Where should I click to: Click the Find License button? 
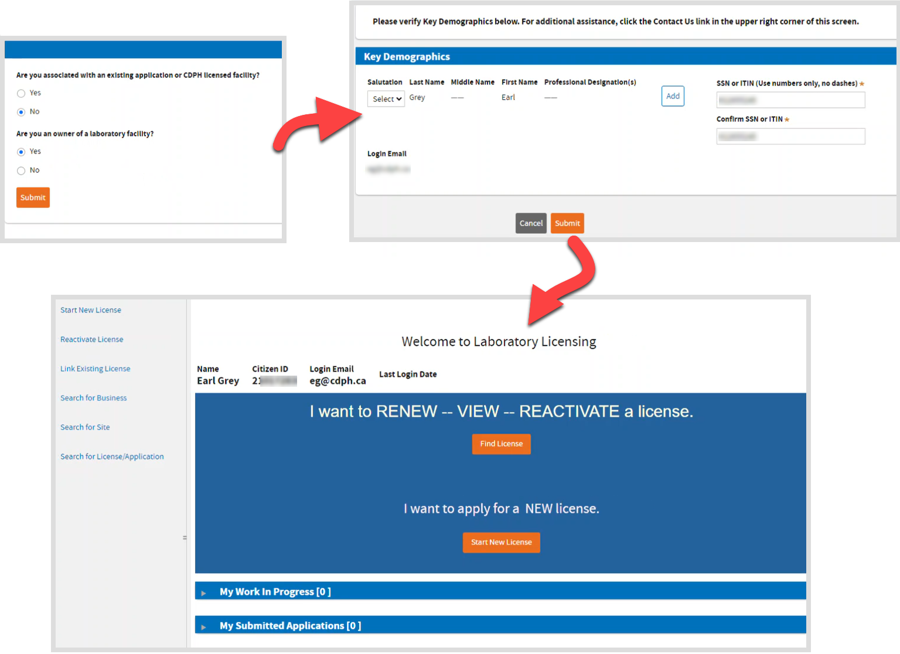(501, 444)
